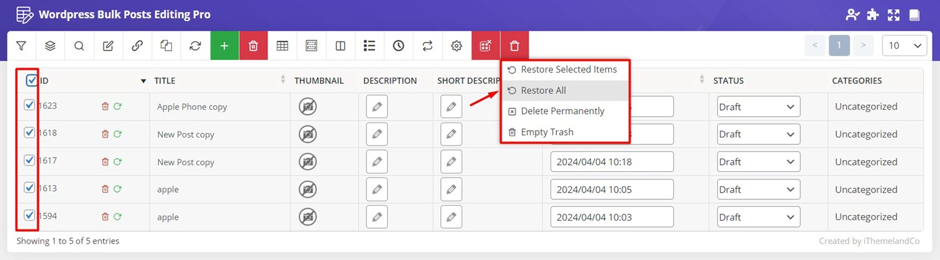Open the documentation book icon
This screenshot has width=940, height=260.
pyautogui.click(x=914, y=15)
